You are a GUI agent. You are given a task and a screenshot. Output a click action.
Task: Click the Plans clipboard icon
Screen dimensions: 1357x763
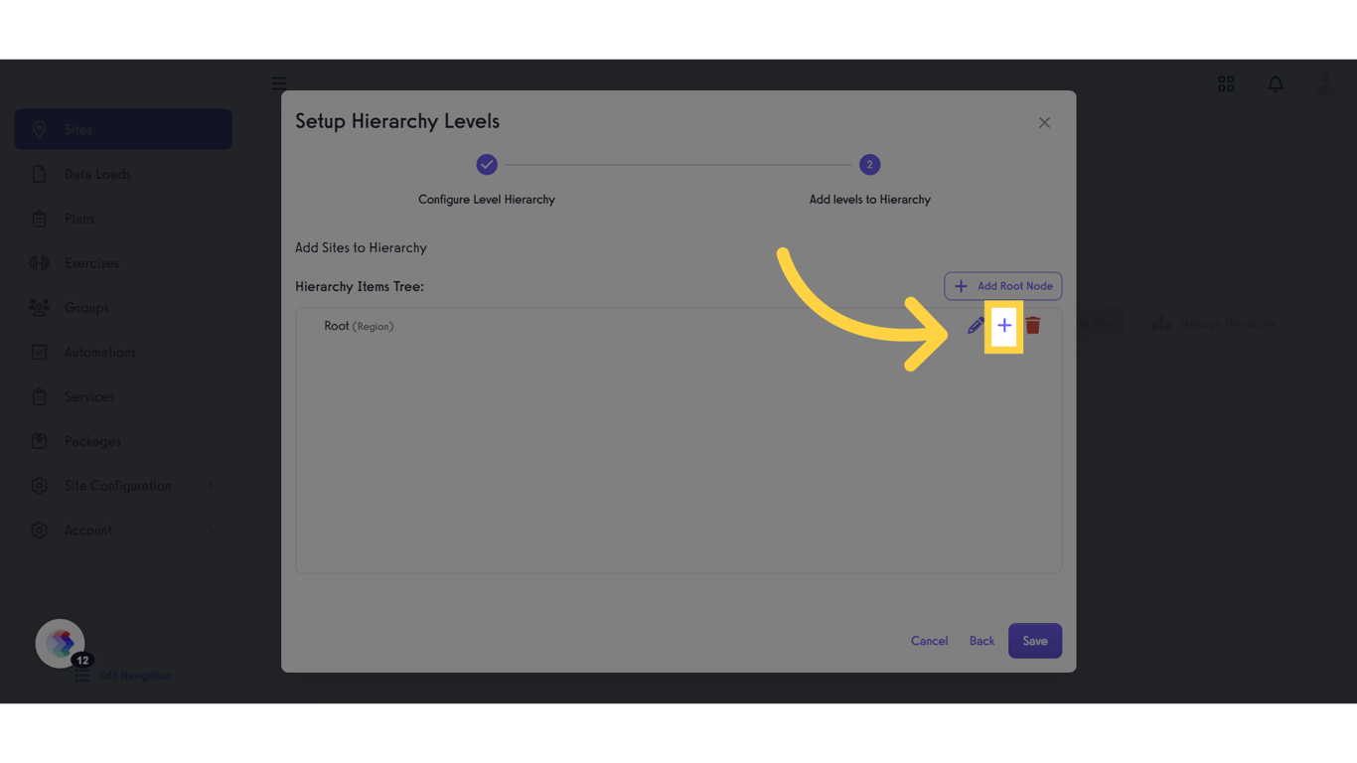point(39,219)
